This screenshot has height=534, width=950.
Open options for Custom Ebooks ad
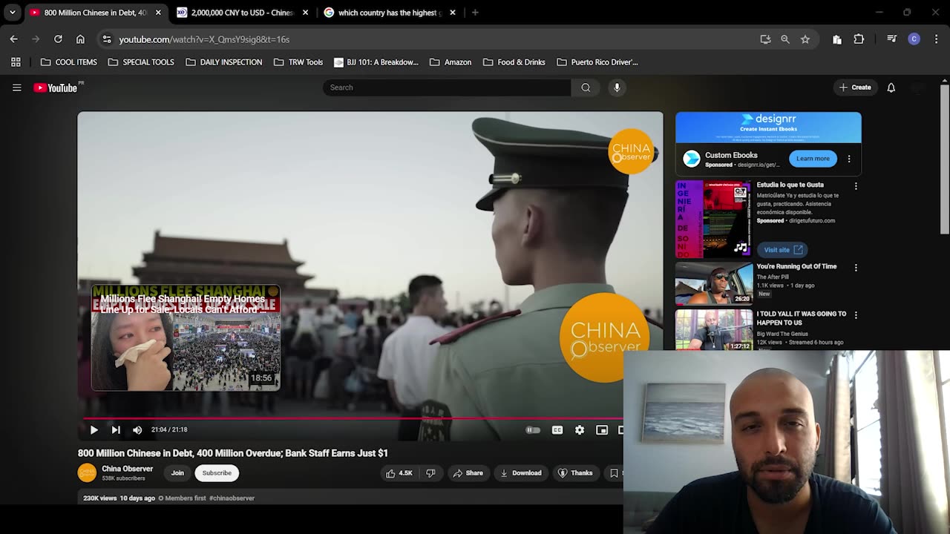pyautogui.click(x=849, y=159)
